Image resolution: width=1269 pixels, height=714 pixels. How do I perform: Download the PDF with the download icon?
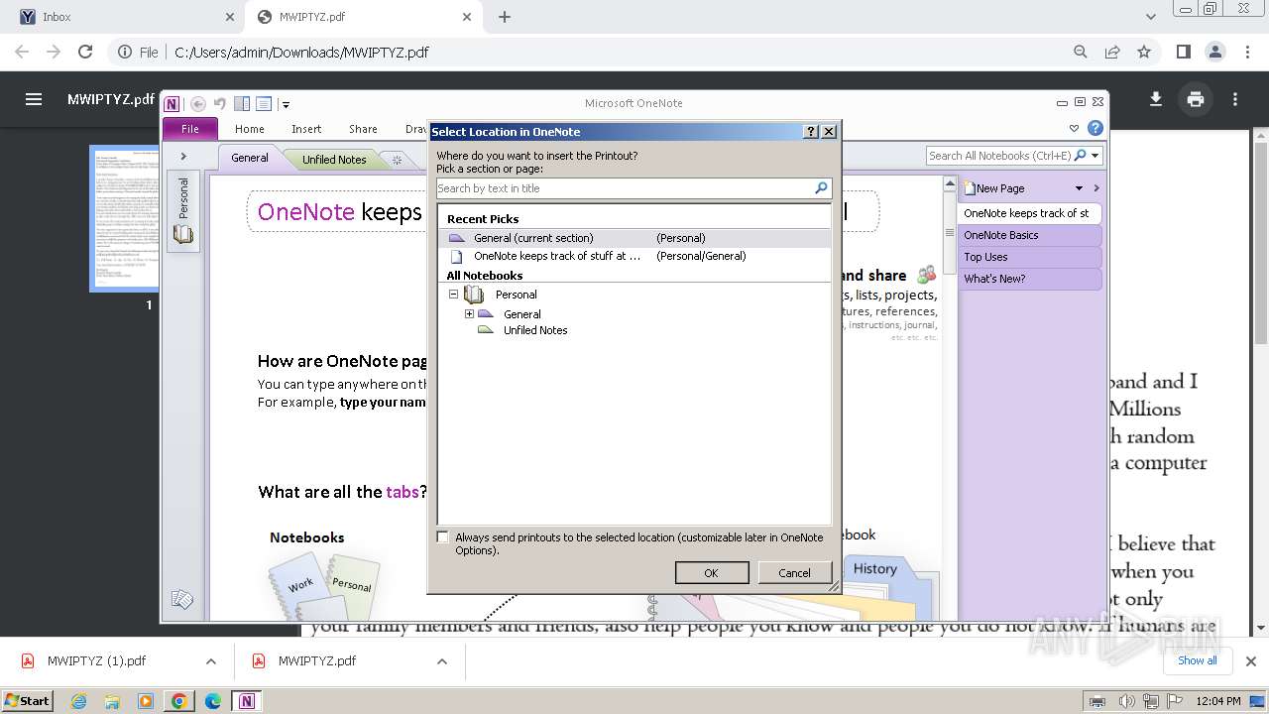coord(1155,99)
